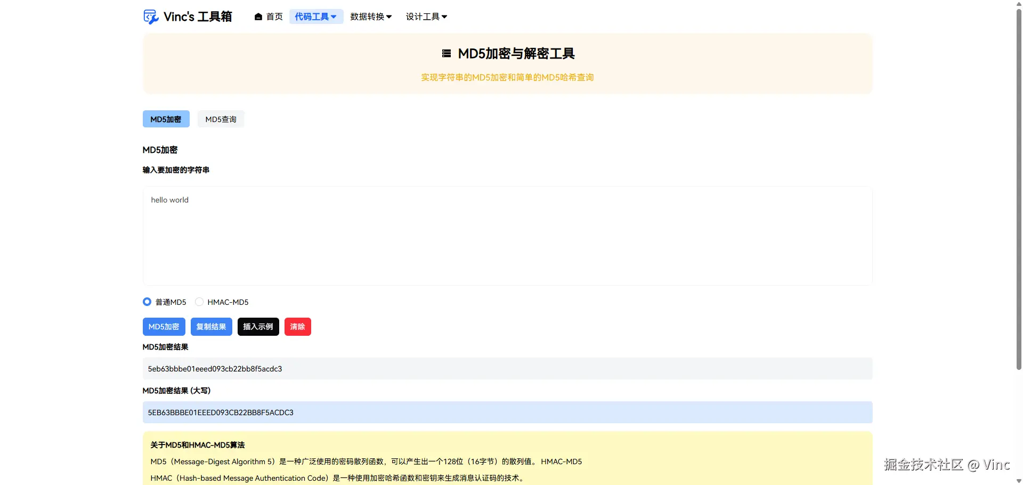Select the 普通MD5 radio button

(147, 302)
